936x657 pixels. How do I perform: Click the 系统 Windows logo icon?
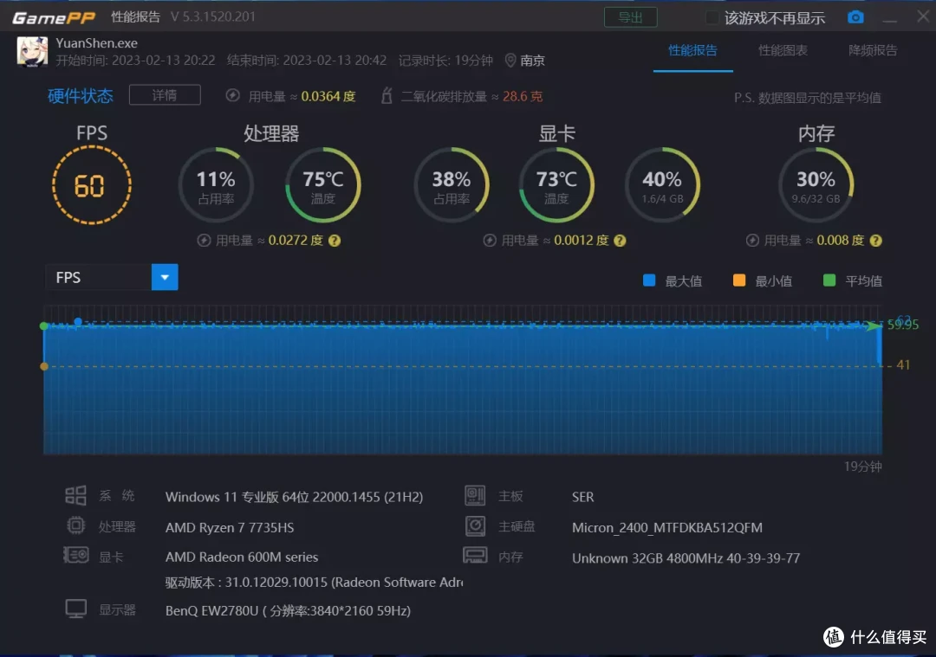click(75, 495)
